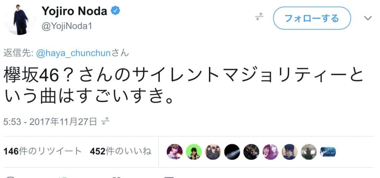Open the liker avatar with green background

(194, 152)
